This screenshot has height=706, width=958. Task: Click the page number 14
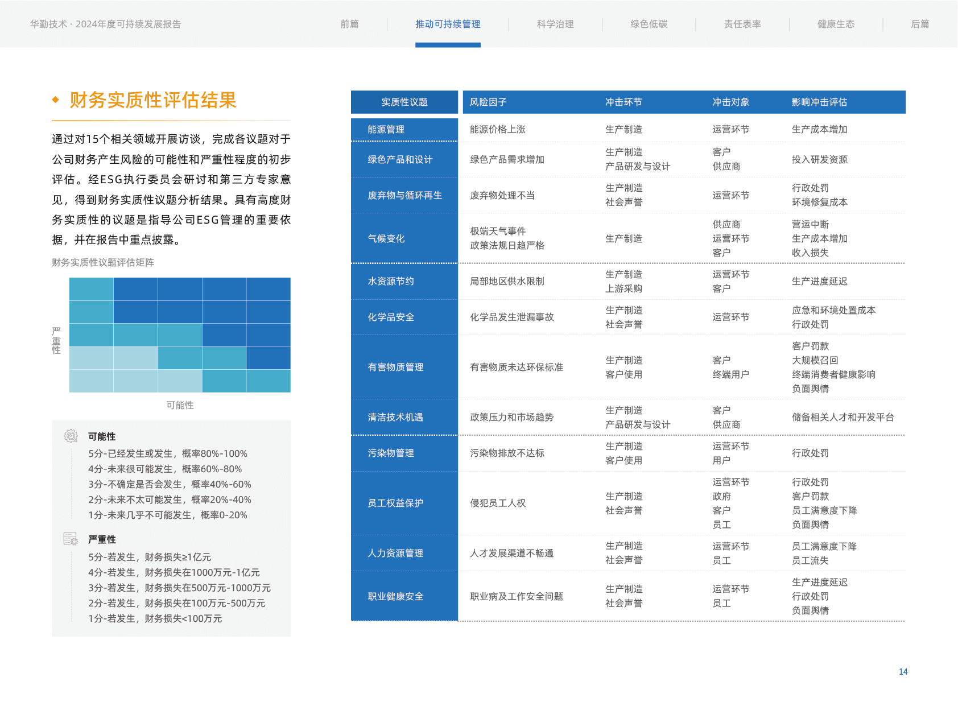(903, 672)
